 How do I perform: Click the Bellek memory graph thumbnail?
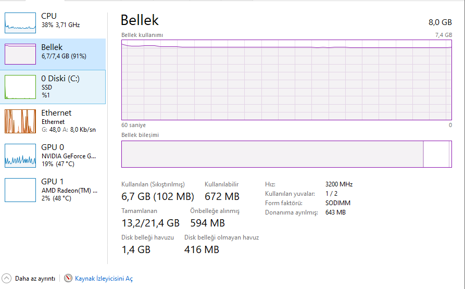(x=20, y=54)
